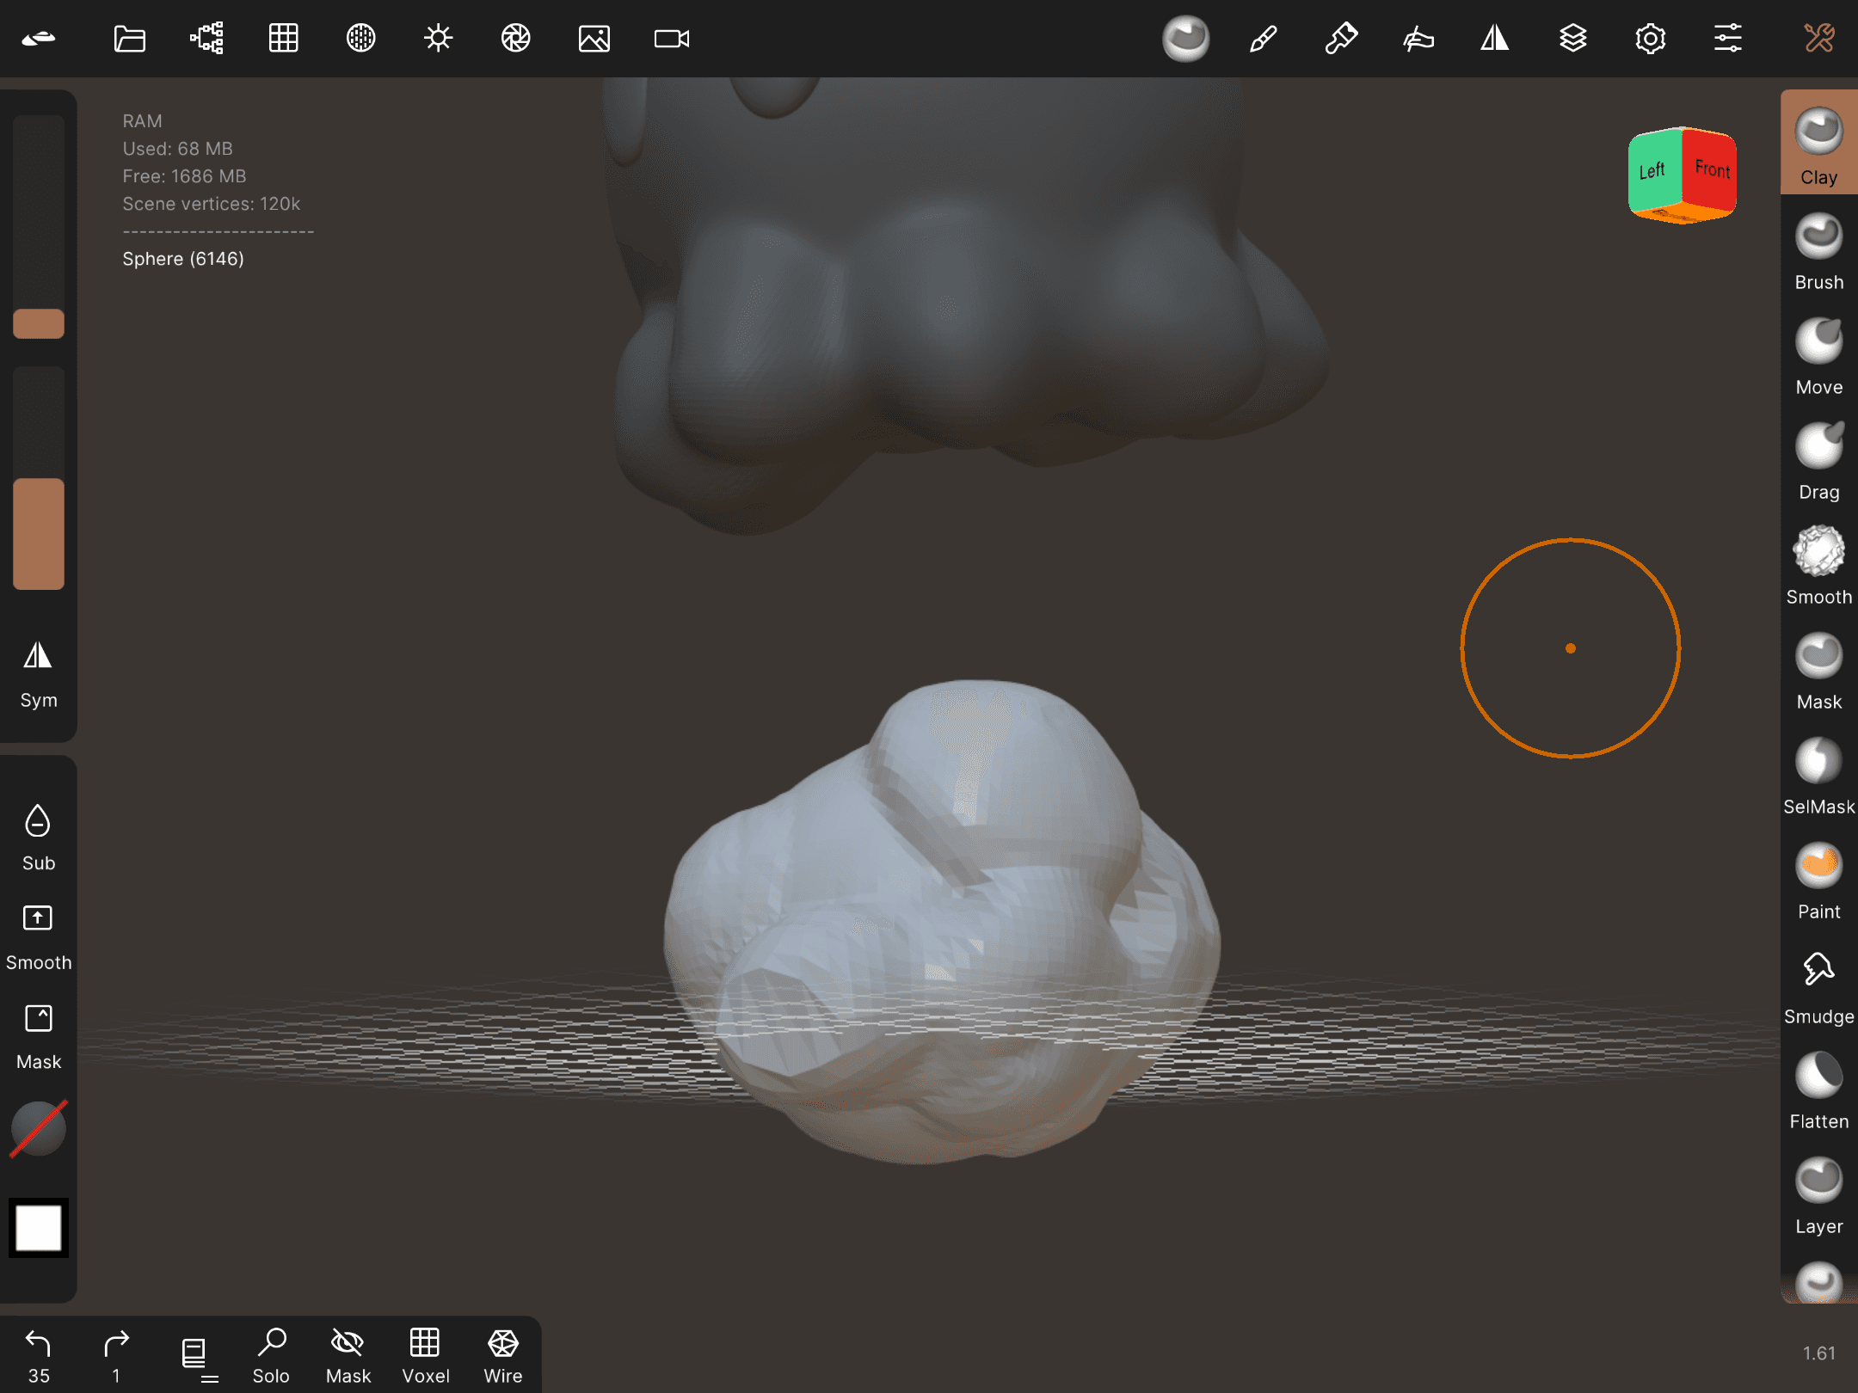
Task: Open the settings gear menu
Action: pyautogui.click(x=1650, y=39)
